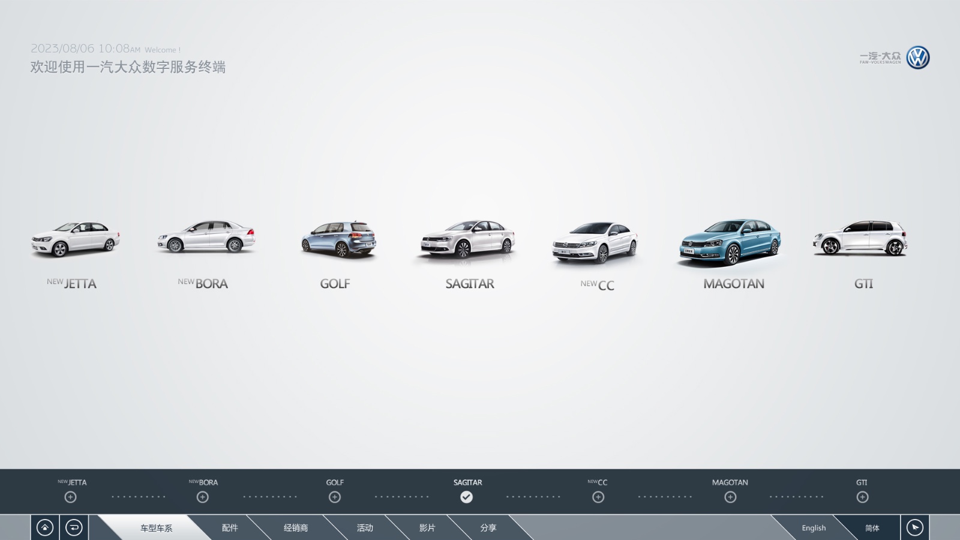
Task: Click GOLF text in the bottom strip
Action: tap(335, 482)
